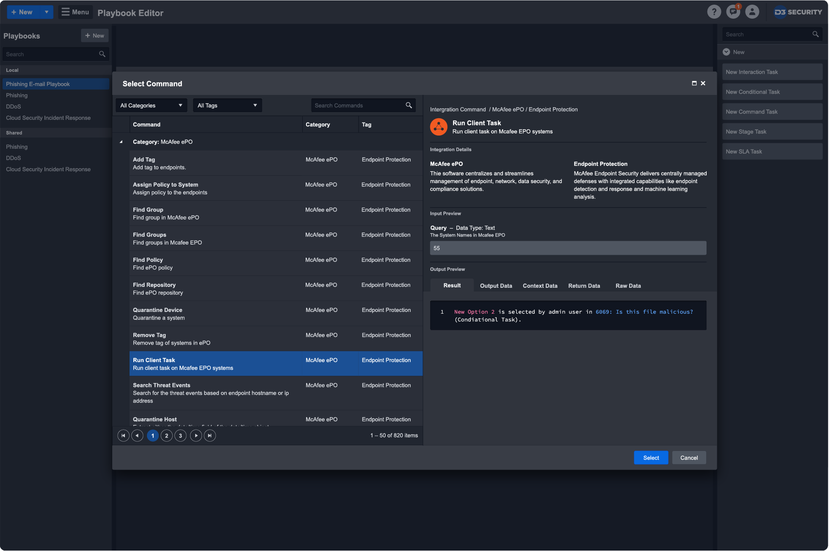The height and width of the screenshot is (551, 829).
Task: Select page 1 in the pager
Action: pyautogui.click(x=152, y=435)
